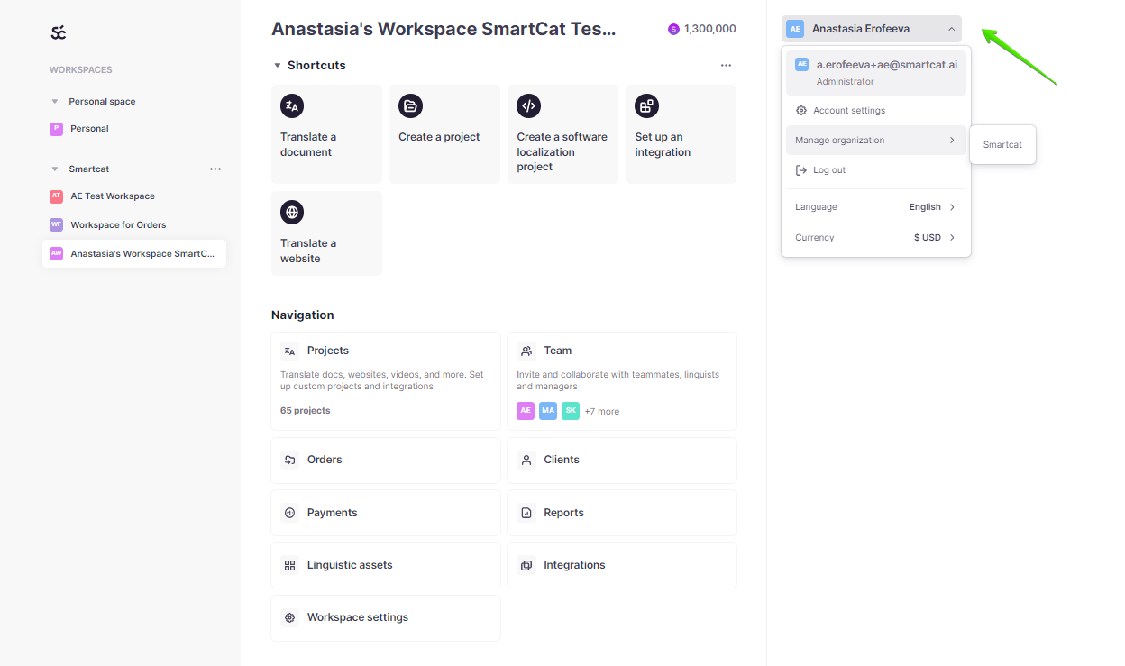This screenshot has height=666, width=1125.
Task: Click the Clients person icon
Action: [526, 461]
